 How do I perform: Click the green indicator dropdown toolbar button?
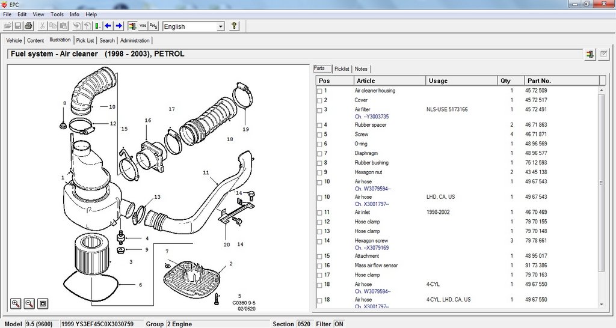[98, 26]
